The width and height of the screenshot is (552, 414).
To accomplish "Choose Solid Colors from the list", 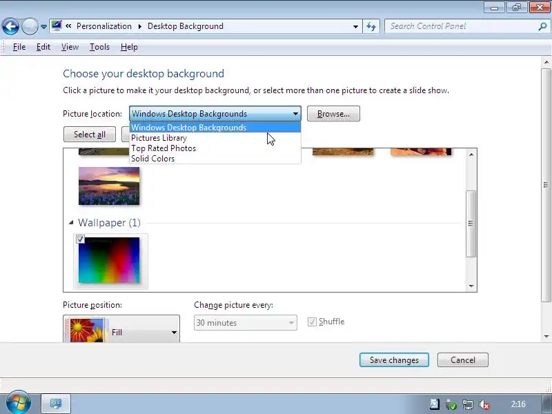I will pyautogui.click(x=215, y=159).
